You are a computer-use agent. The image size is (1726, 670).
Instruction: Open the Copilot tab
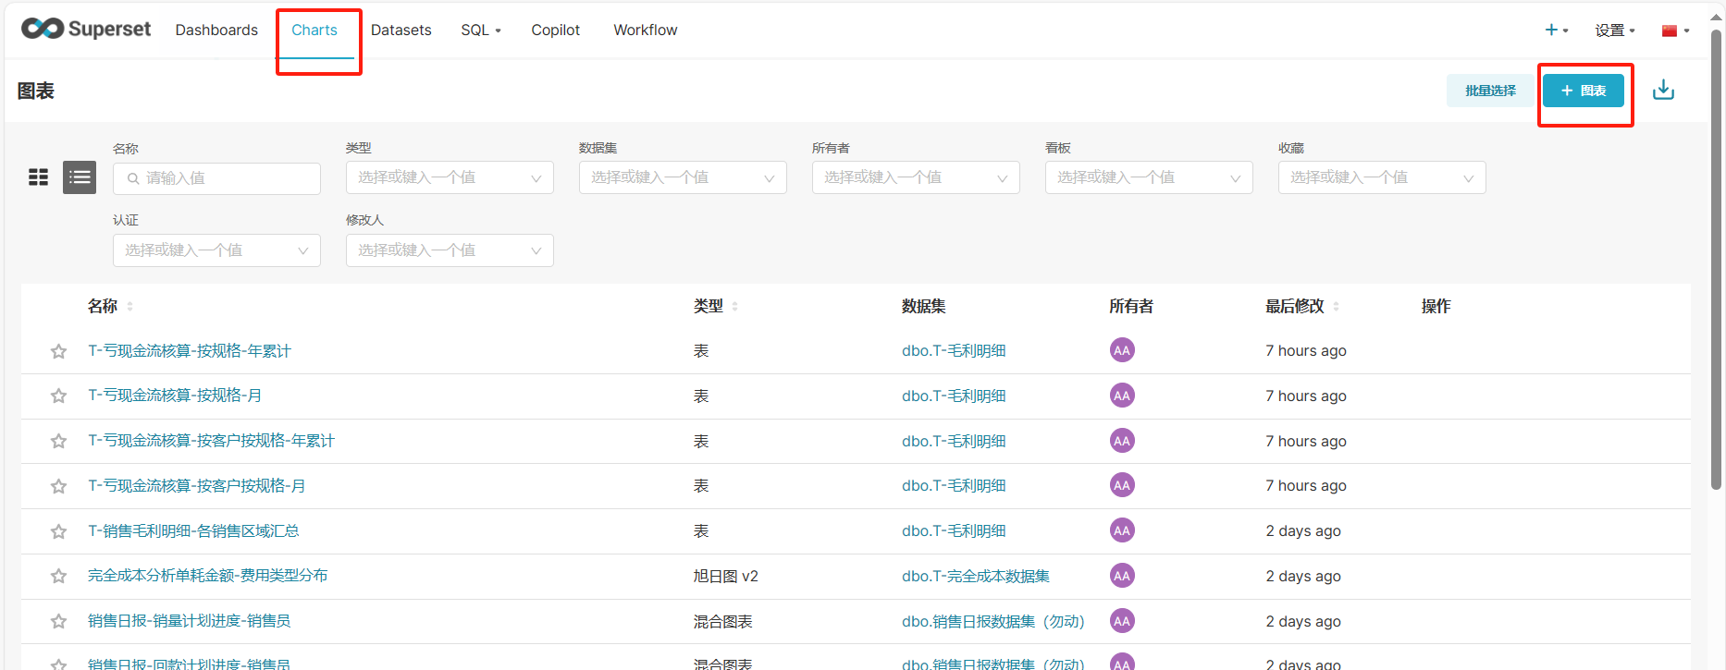(x=555, y=30)
